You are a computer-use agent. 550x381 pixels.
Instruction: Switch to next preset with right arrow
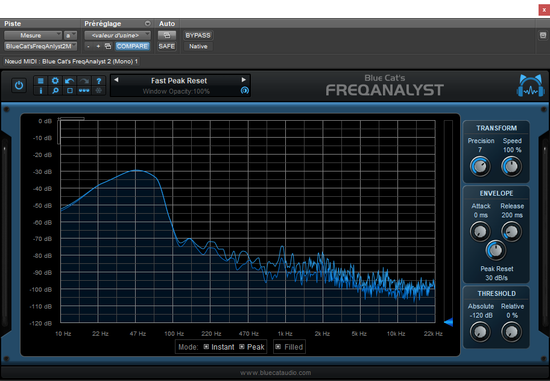244,79
